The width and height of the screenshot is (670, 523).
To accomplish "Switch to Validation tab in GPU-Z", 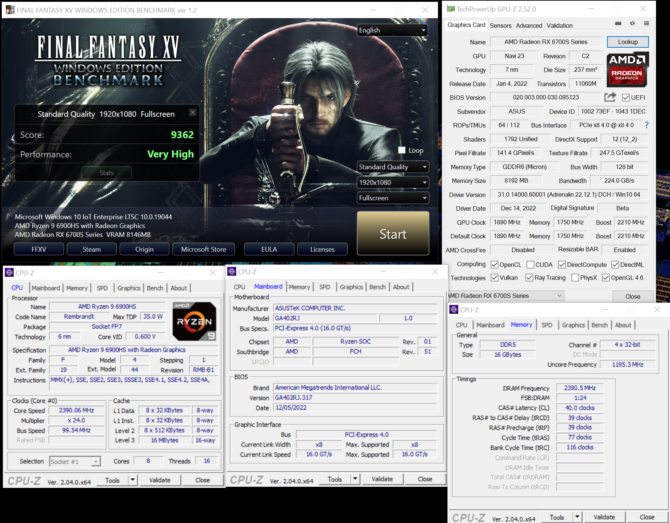I will 560,26.
